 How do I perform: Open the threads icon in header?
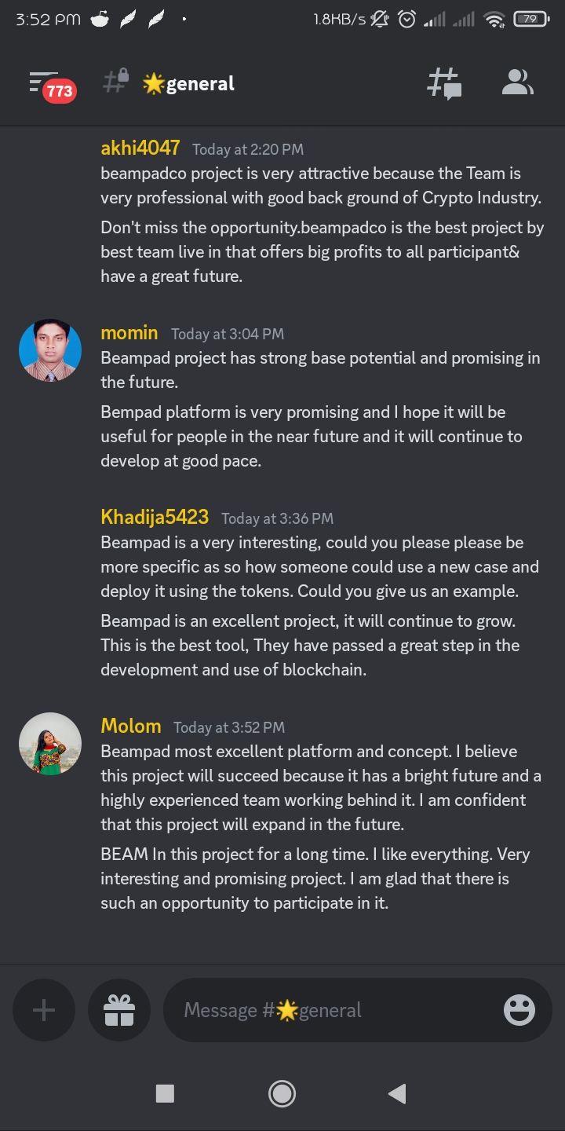444,83
